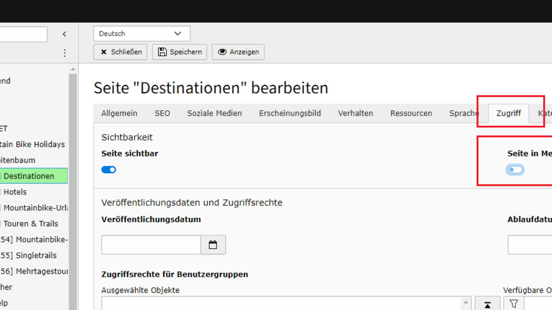Click the filter funnel icon
552x310 pixels.
514,304
